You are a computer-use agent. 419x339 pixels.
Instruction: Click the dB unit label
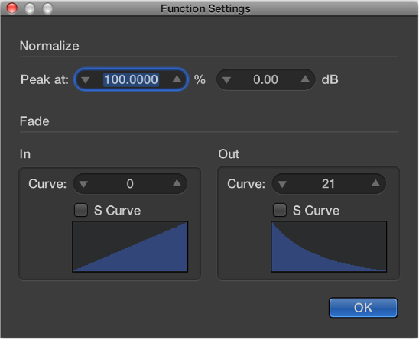(330, 79)
